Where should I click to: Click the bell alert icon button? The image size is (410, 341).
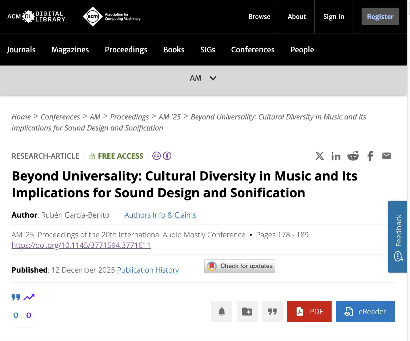pyautogui.click(x=222, y=312)
